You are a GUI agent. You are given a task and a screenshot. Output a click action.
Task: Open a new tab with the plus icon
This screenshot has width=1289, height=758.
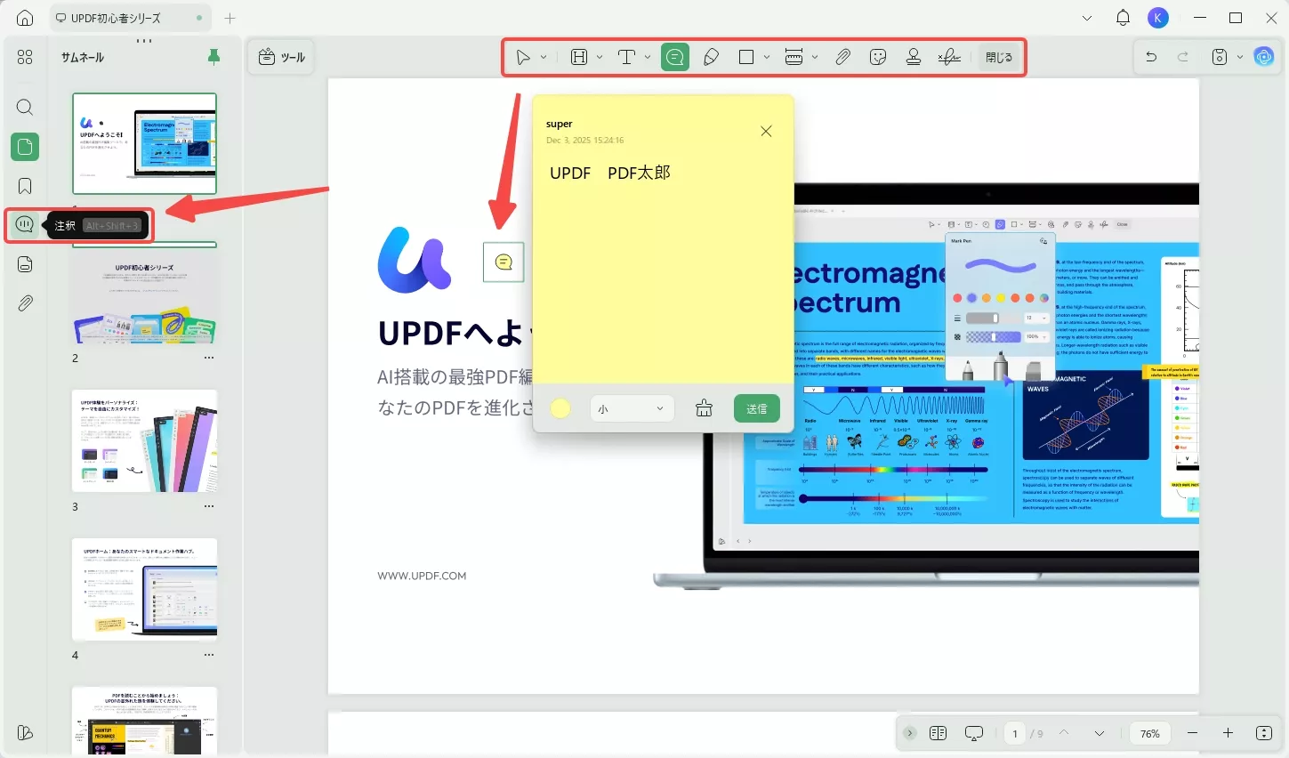(230, 18)
